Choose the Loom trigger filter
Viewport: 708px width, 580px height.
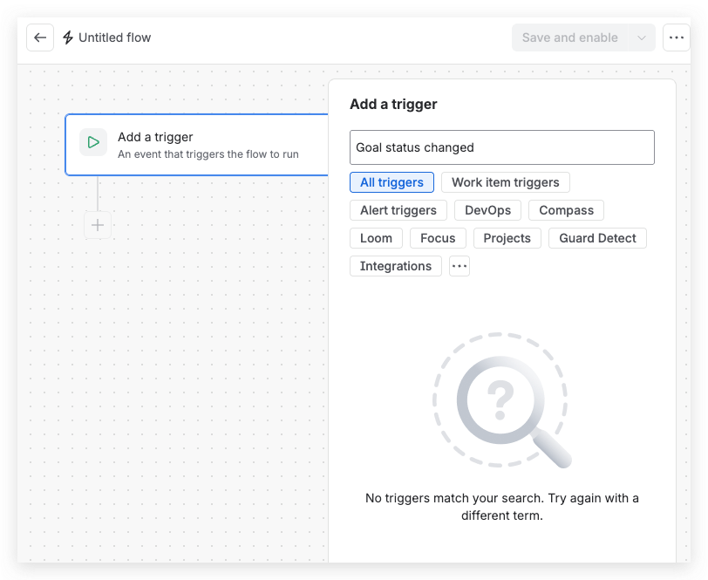click(x=376, y=238)
